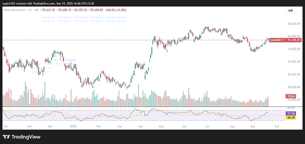Click the Jul label on the time axis
Image resolution: width=305 pixels, height=144 pixels.
coord(207,126)
